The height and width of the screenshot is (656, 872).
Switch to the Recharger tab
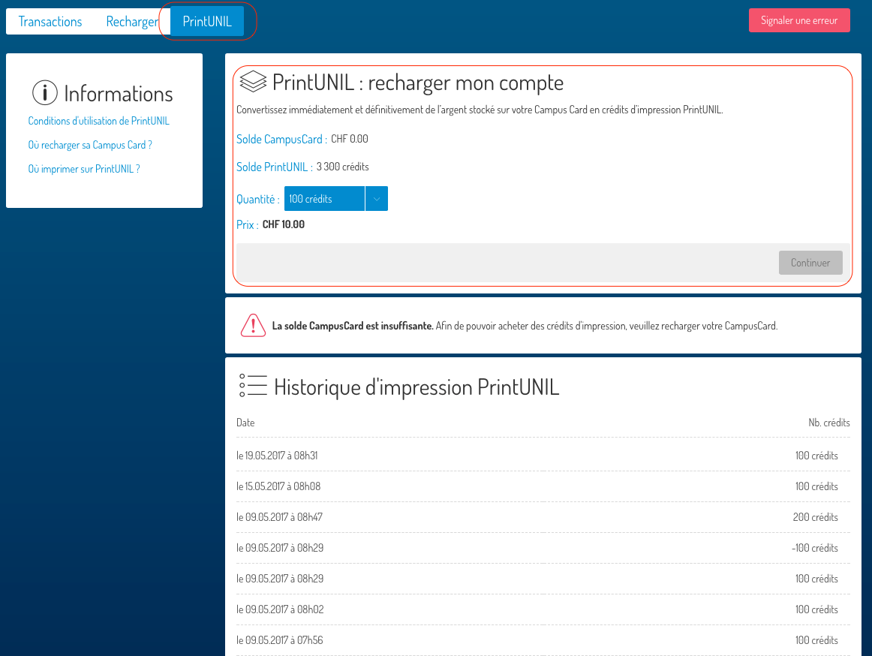coord(132,22)
